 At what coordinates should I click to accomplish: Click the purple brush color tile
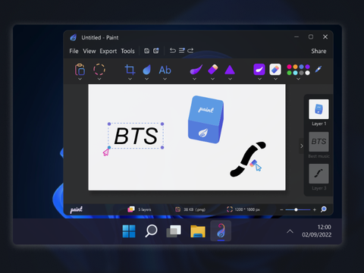259,69
